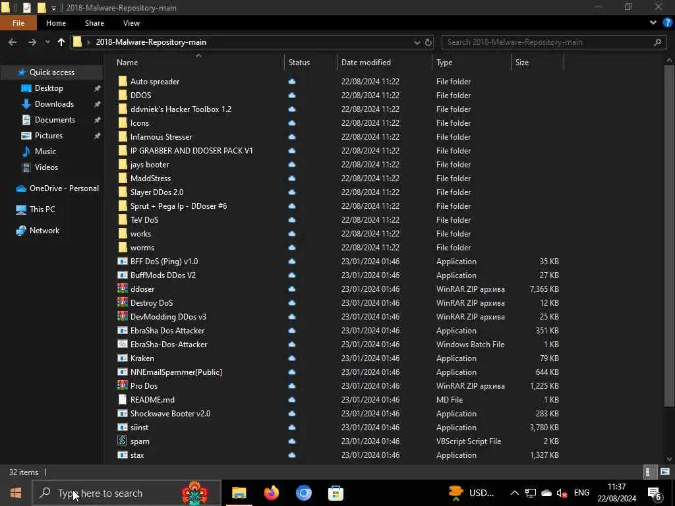Select This PC in sidebar
The image size is (675, 506).
point(42,210)
